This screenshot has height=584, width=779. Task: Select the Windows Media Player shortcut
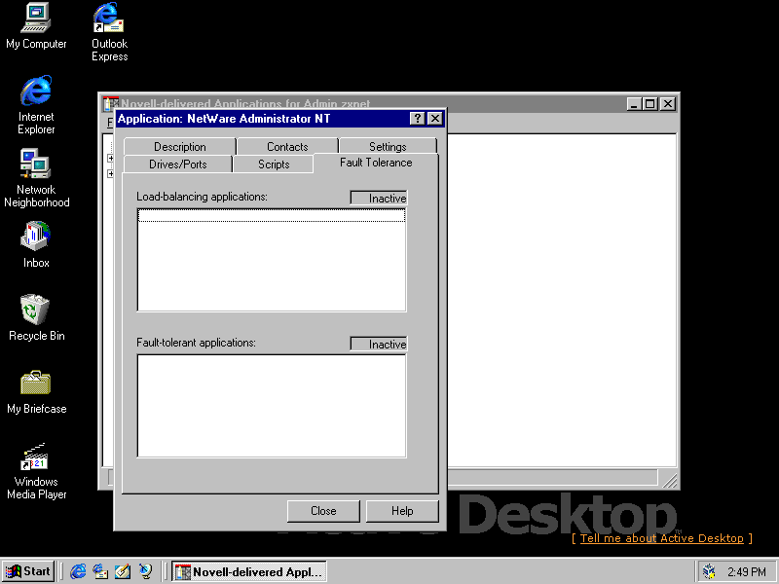[36, 471]
